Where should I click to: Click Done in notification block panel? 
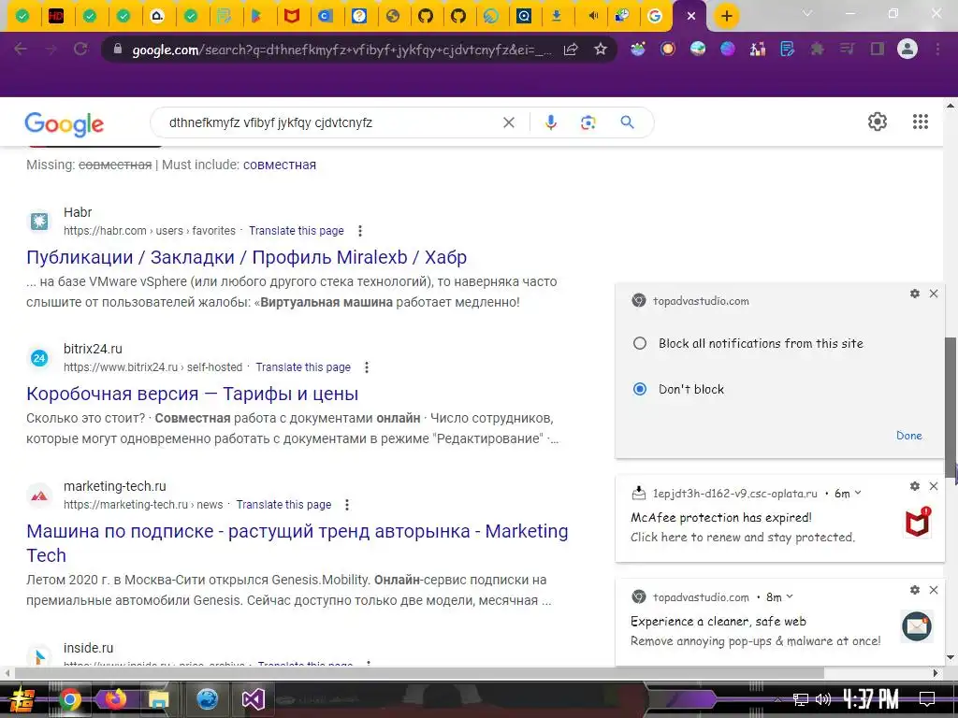tap(908, 436)
